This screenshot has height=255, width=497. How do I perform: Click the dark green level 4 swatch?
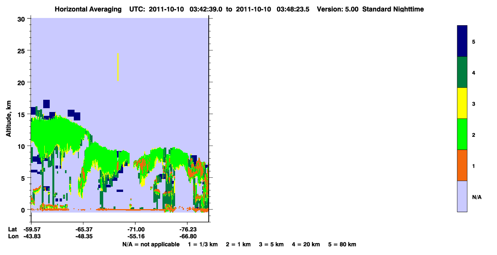[x=462, y=72]
